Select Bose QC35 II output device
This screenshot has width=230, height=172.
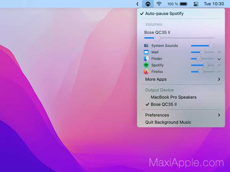[181, 104]
